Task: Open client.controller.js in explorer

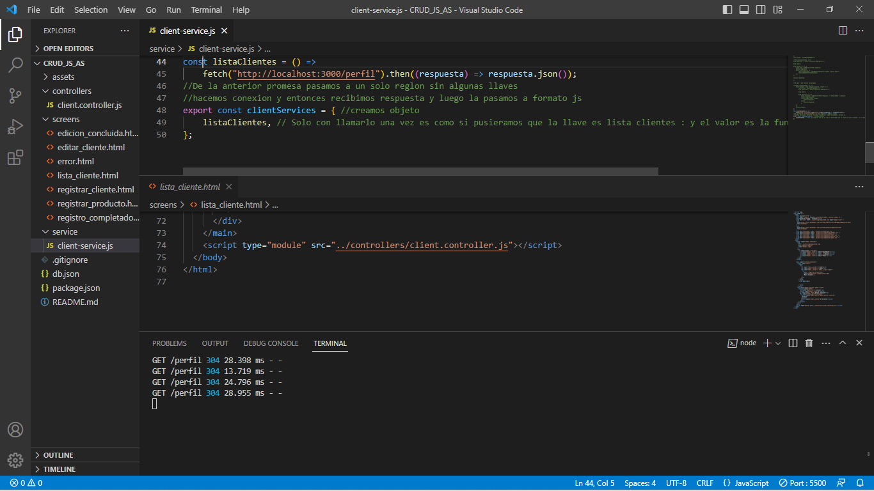Action: 85,105
